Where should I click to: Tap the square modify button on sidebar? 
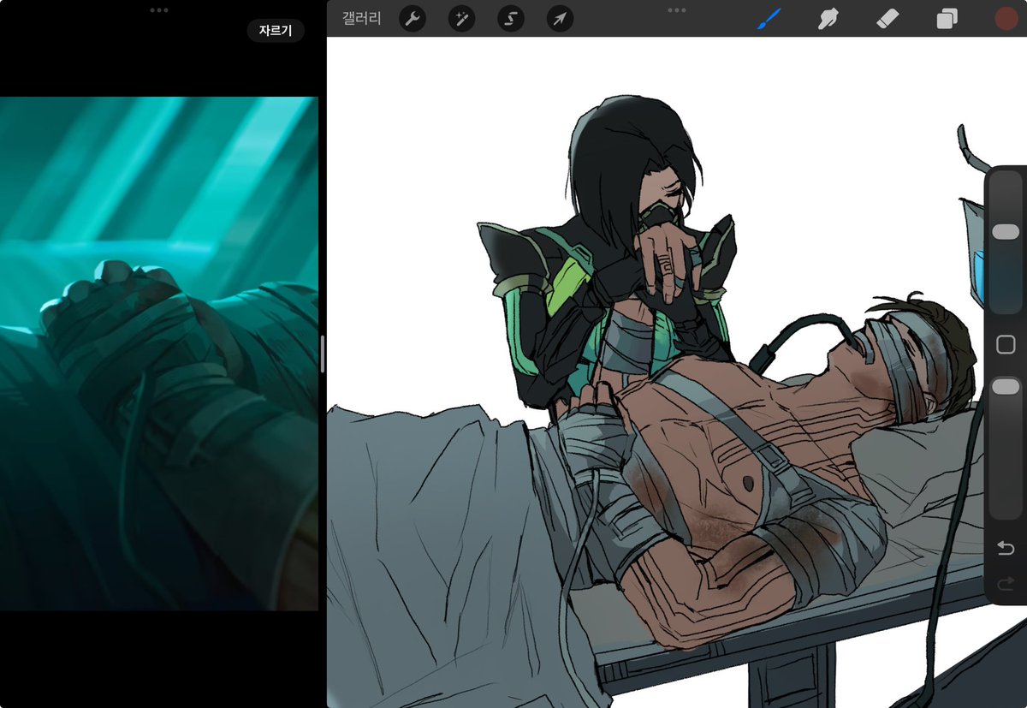[x=1006, y=345]
